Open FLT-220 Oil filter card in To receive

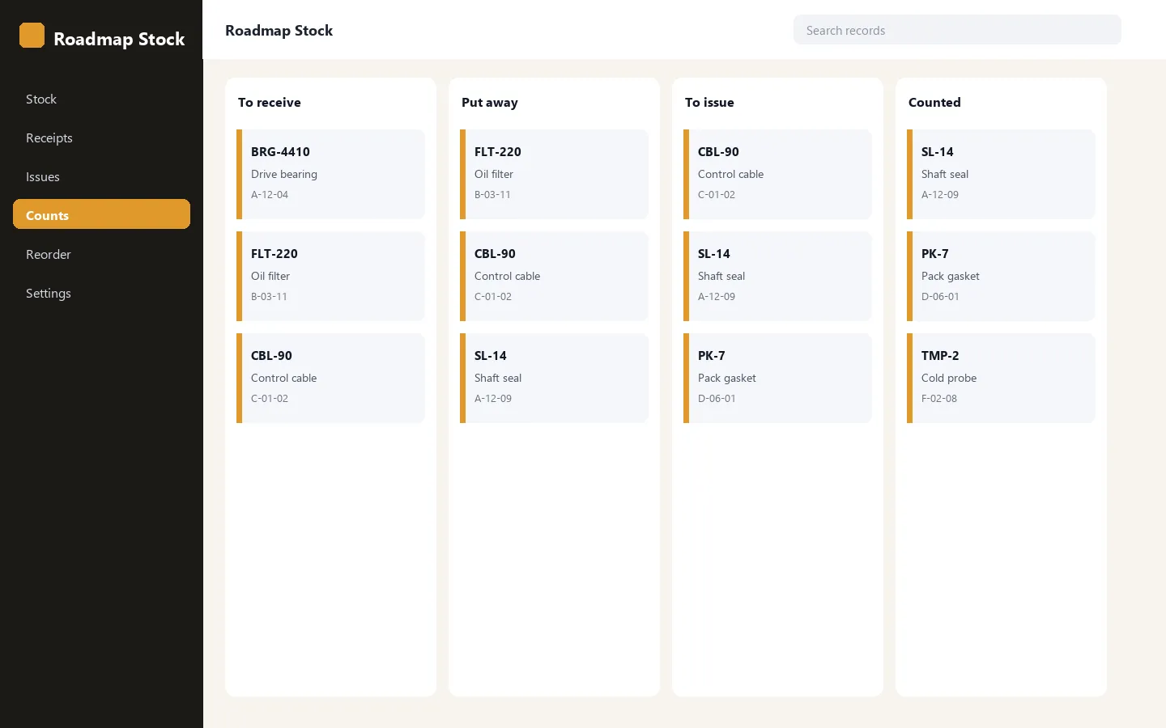coord(330,276)
